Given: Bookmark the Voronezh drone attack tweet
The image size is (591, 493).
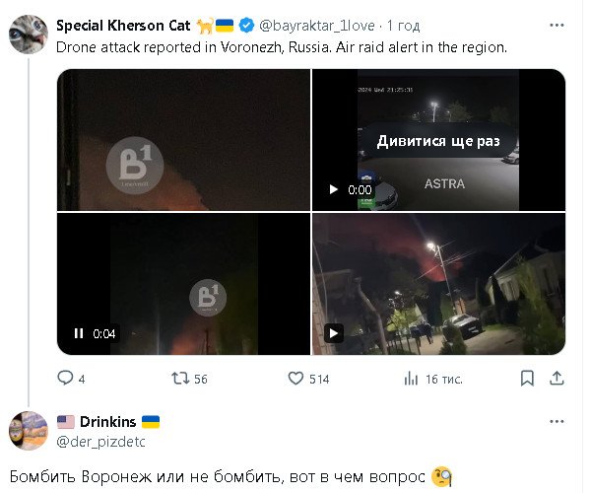Looking at the screenshot, I should point(527,378).
